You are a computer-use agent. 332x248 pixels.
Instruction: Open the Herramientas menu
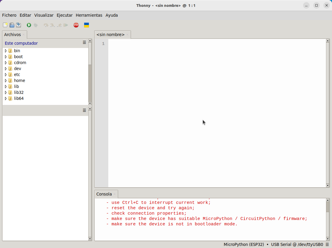[89, 15]
